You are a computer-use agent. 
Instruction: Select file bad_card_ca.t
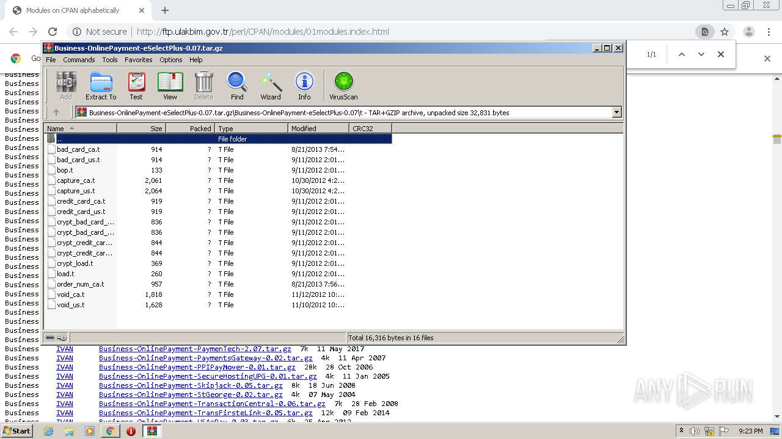tap(78, 149)
